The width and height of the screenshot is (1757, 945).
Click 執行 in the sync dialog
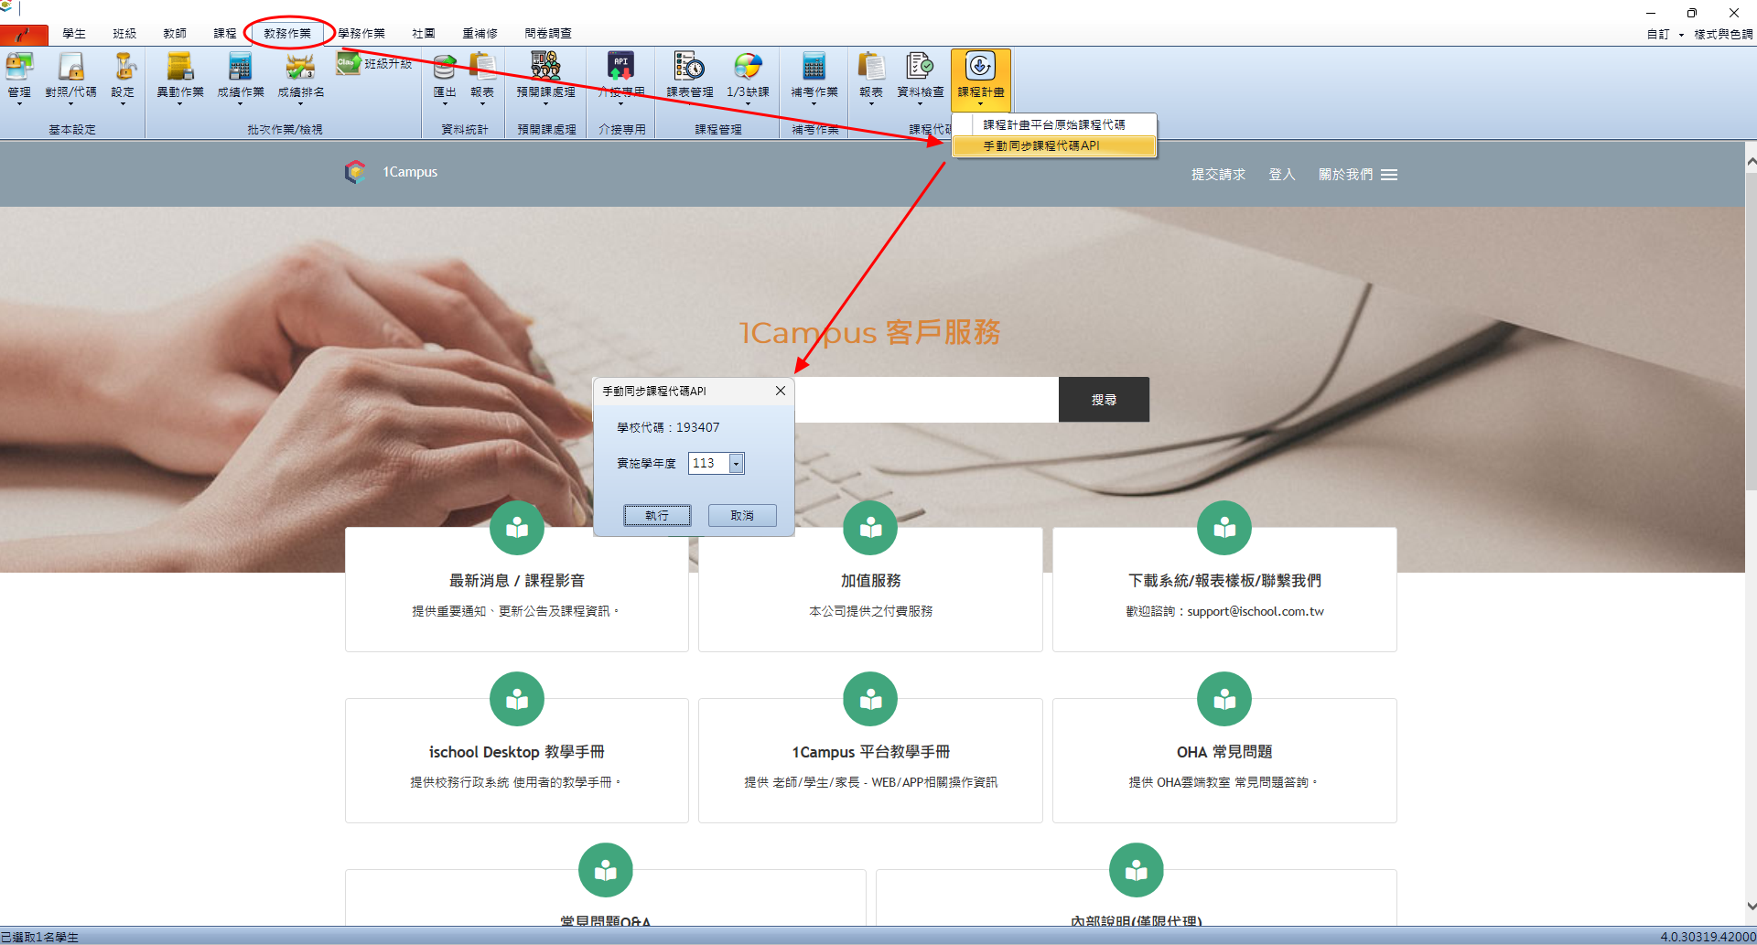(657, 516)
